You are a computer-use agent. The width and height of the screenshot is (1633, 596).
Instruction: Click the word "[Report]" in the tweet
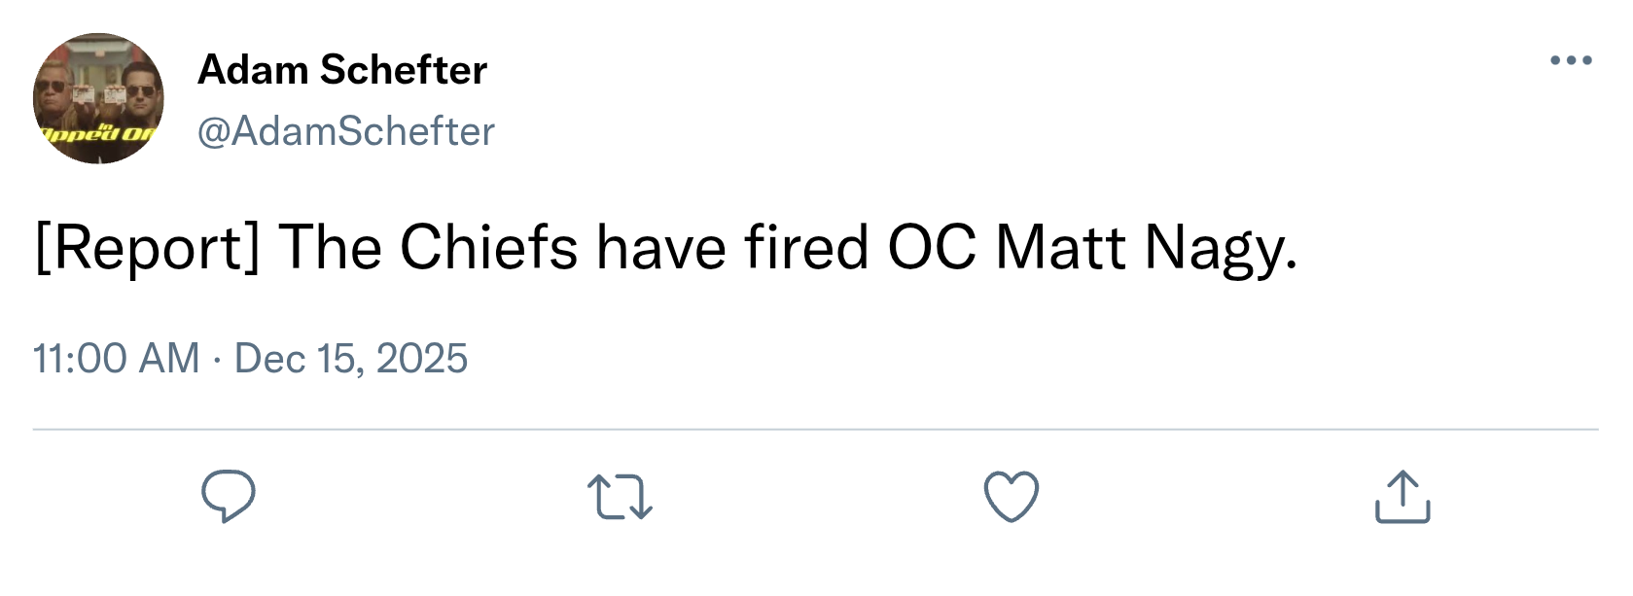coord(146,248)
